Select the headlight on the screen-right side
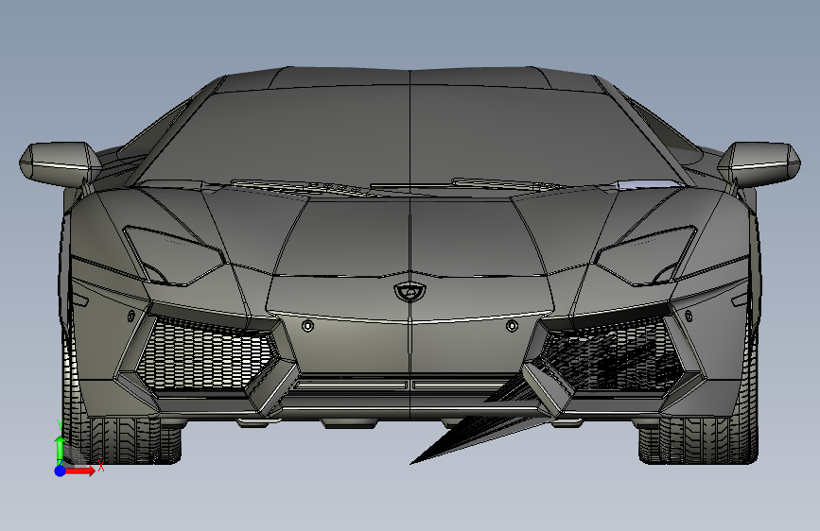Viewport: 820px width, 531px height. pos(646,256)
